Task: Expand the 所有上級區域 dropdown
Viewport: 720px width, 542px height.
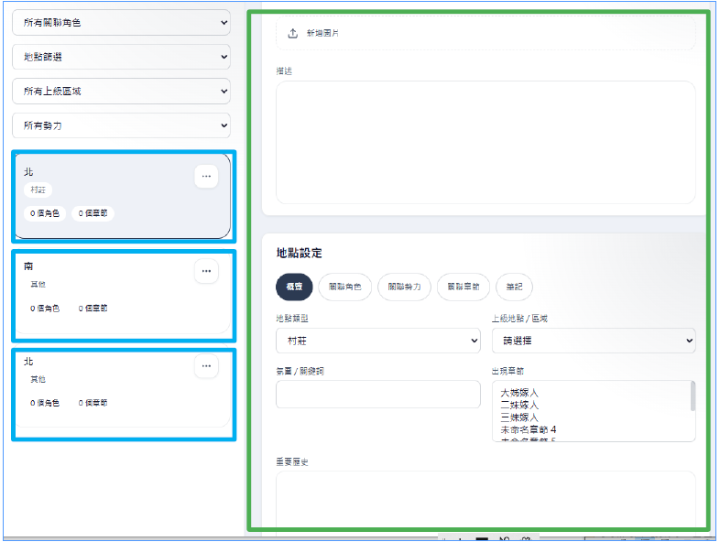Action: [121, 92]
